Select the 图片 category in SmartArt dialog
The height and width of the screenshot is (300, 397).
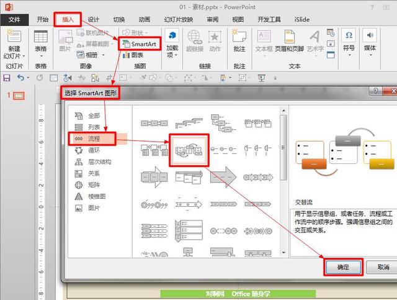pyautogui.click(x=87, y=208)
